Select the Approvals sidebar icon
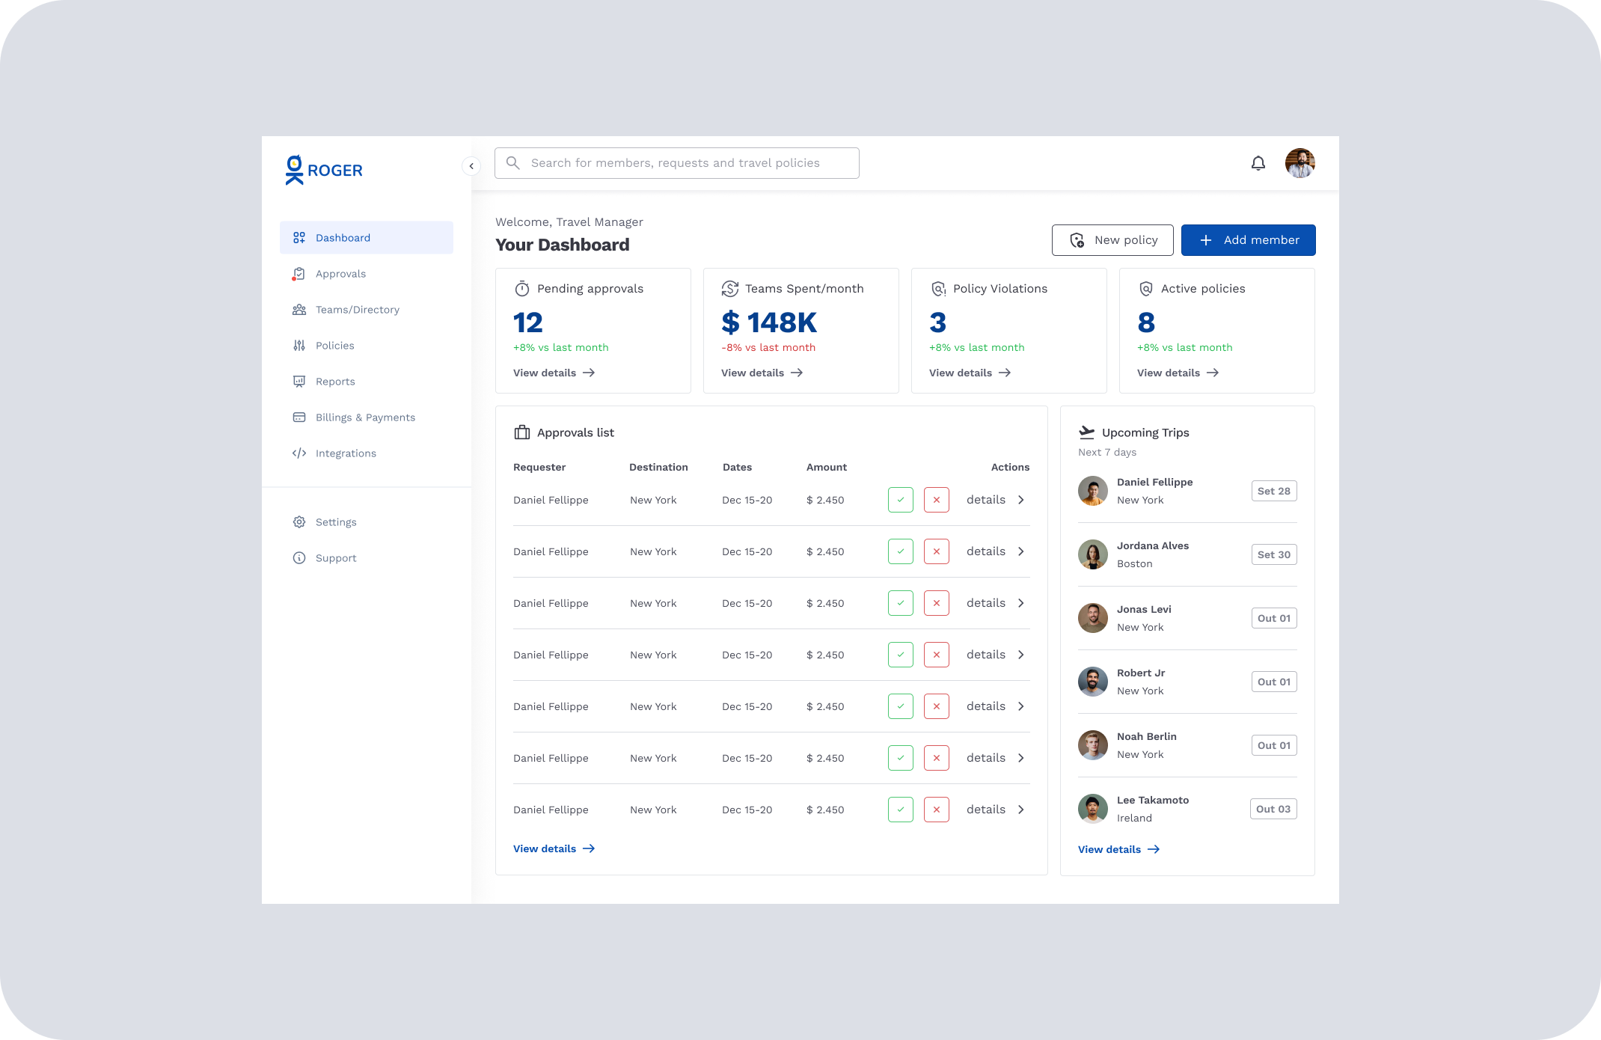This screenshot has height=1040, width=1601. 299,273
